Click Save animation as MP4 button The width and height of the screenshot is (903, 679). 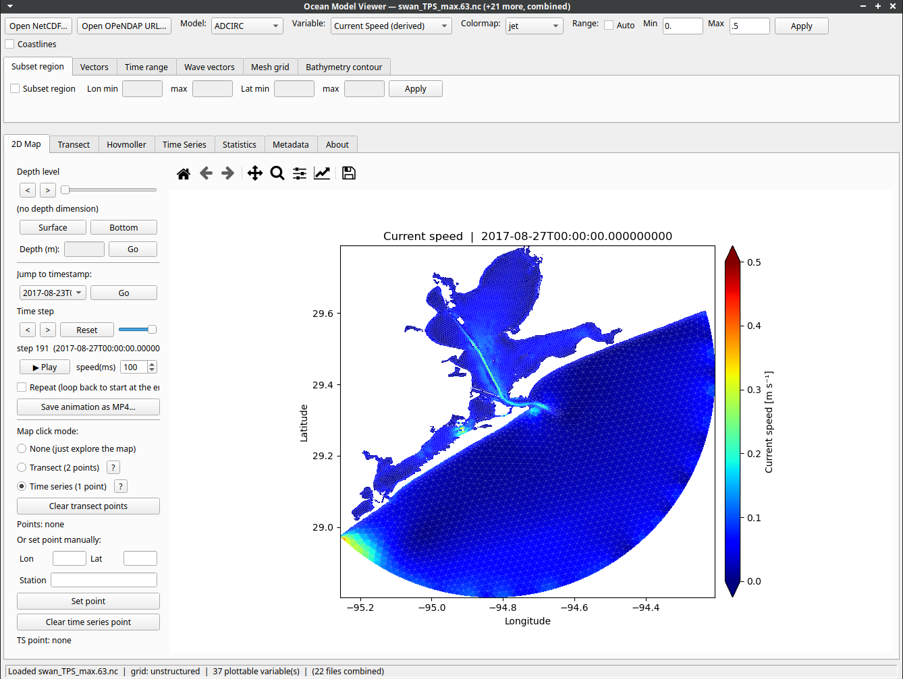click(x=88, y=407)
